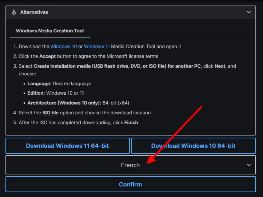
Task: Click the Architecture (Windows 10 only) label
Action: 64,103
